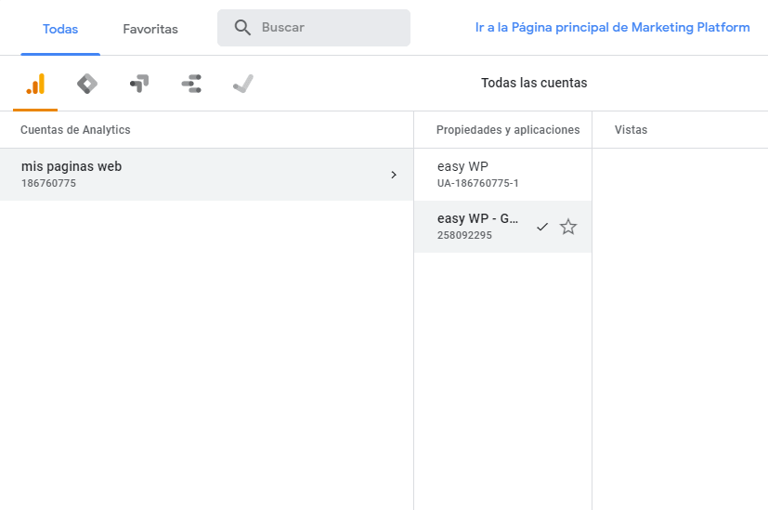Focus the Buscar search field
The width and height of the screenshot is (768, 510).
coord(314,28)
